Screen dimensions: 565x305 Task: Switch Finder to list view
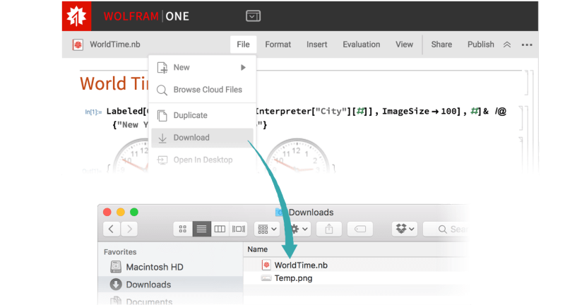click(201, 229)
